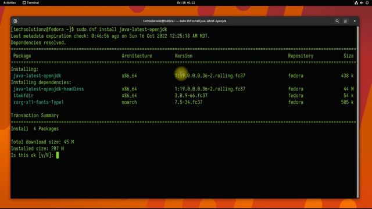Click package name 'java-latest-openjdk-headless'
This screenshot has height=209, width=372.
coord(49,89)
